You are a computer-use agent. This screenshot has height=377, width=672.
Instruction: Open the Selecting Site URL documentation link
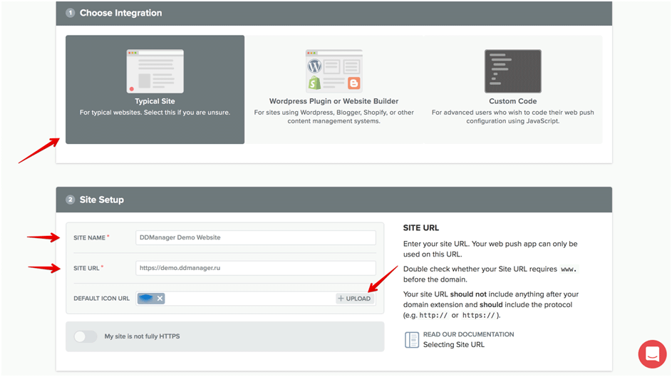point(453,345)
